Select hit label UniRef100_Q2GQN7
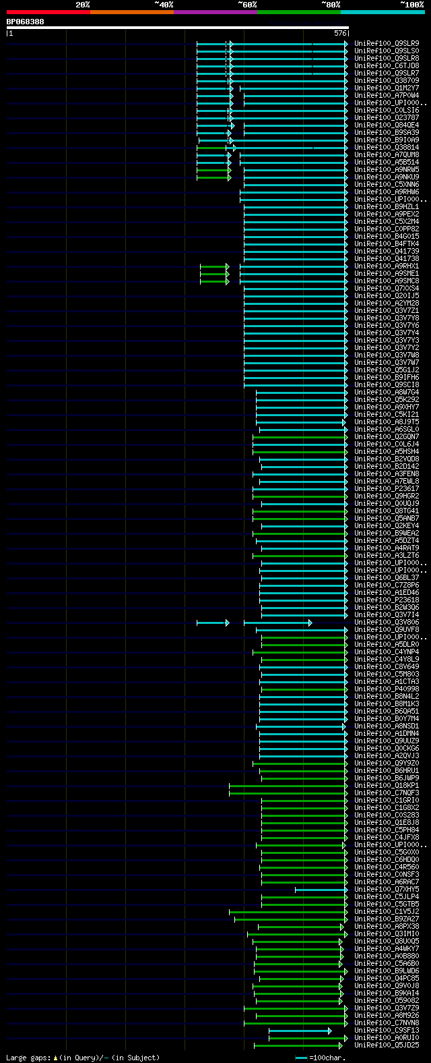Viewport: 431px width, 1063px height. [387, 436]
